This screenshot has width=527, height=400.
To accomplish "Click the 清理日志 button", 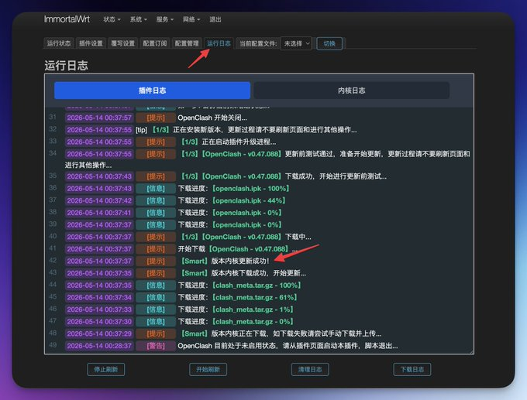I will 310,370.
